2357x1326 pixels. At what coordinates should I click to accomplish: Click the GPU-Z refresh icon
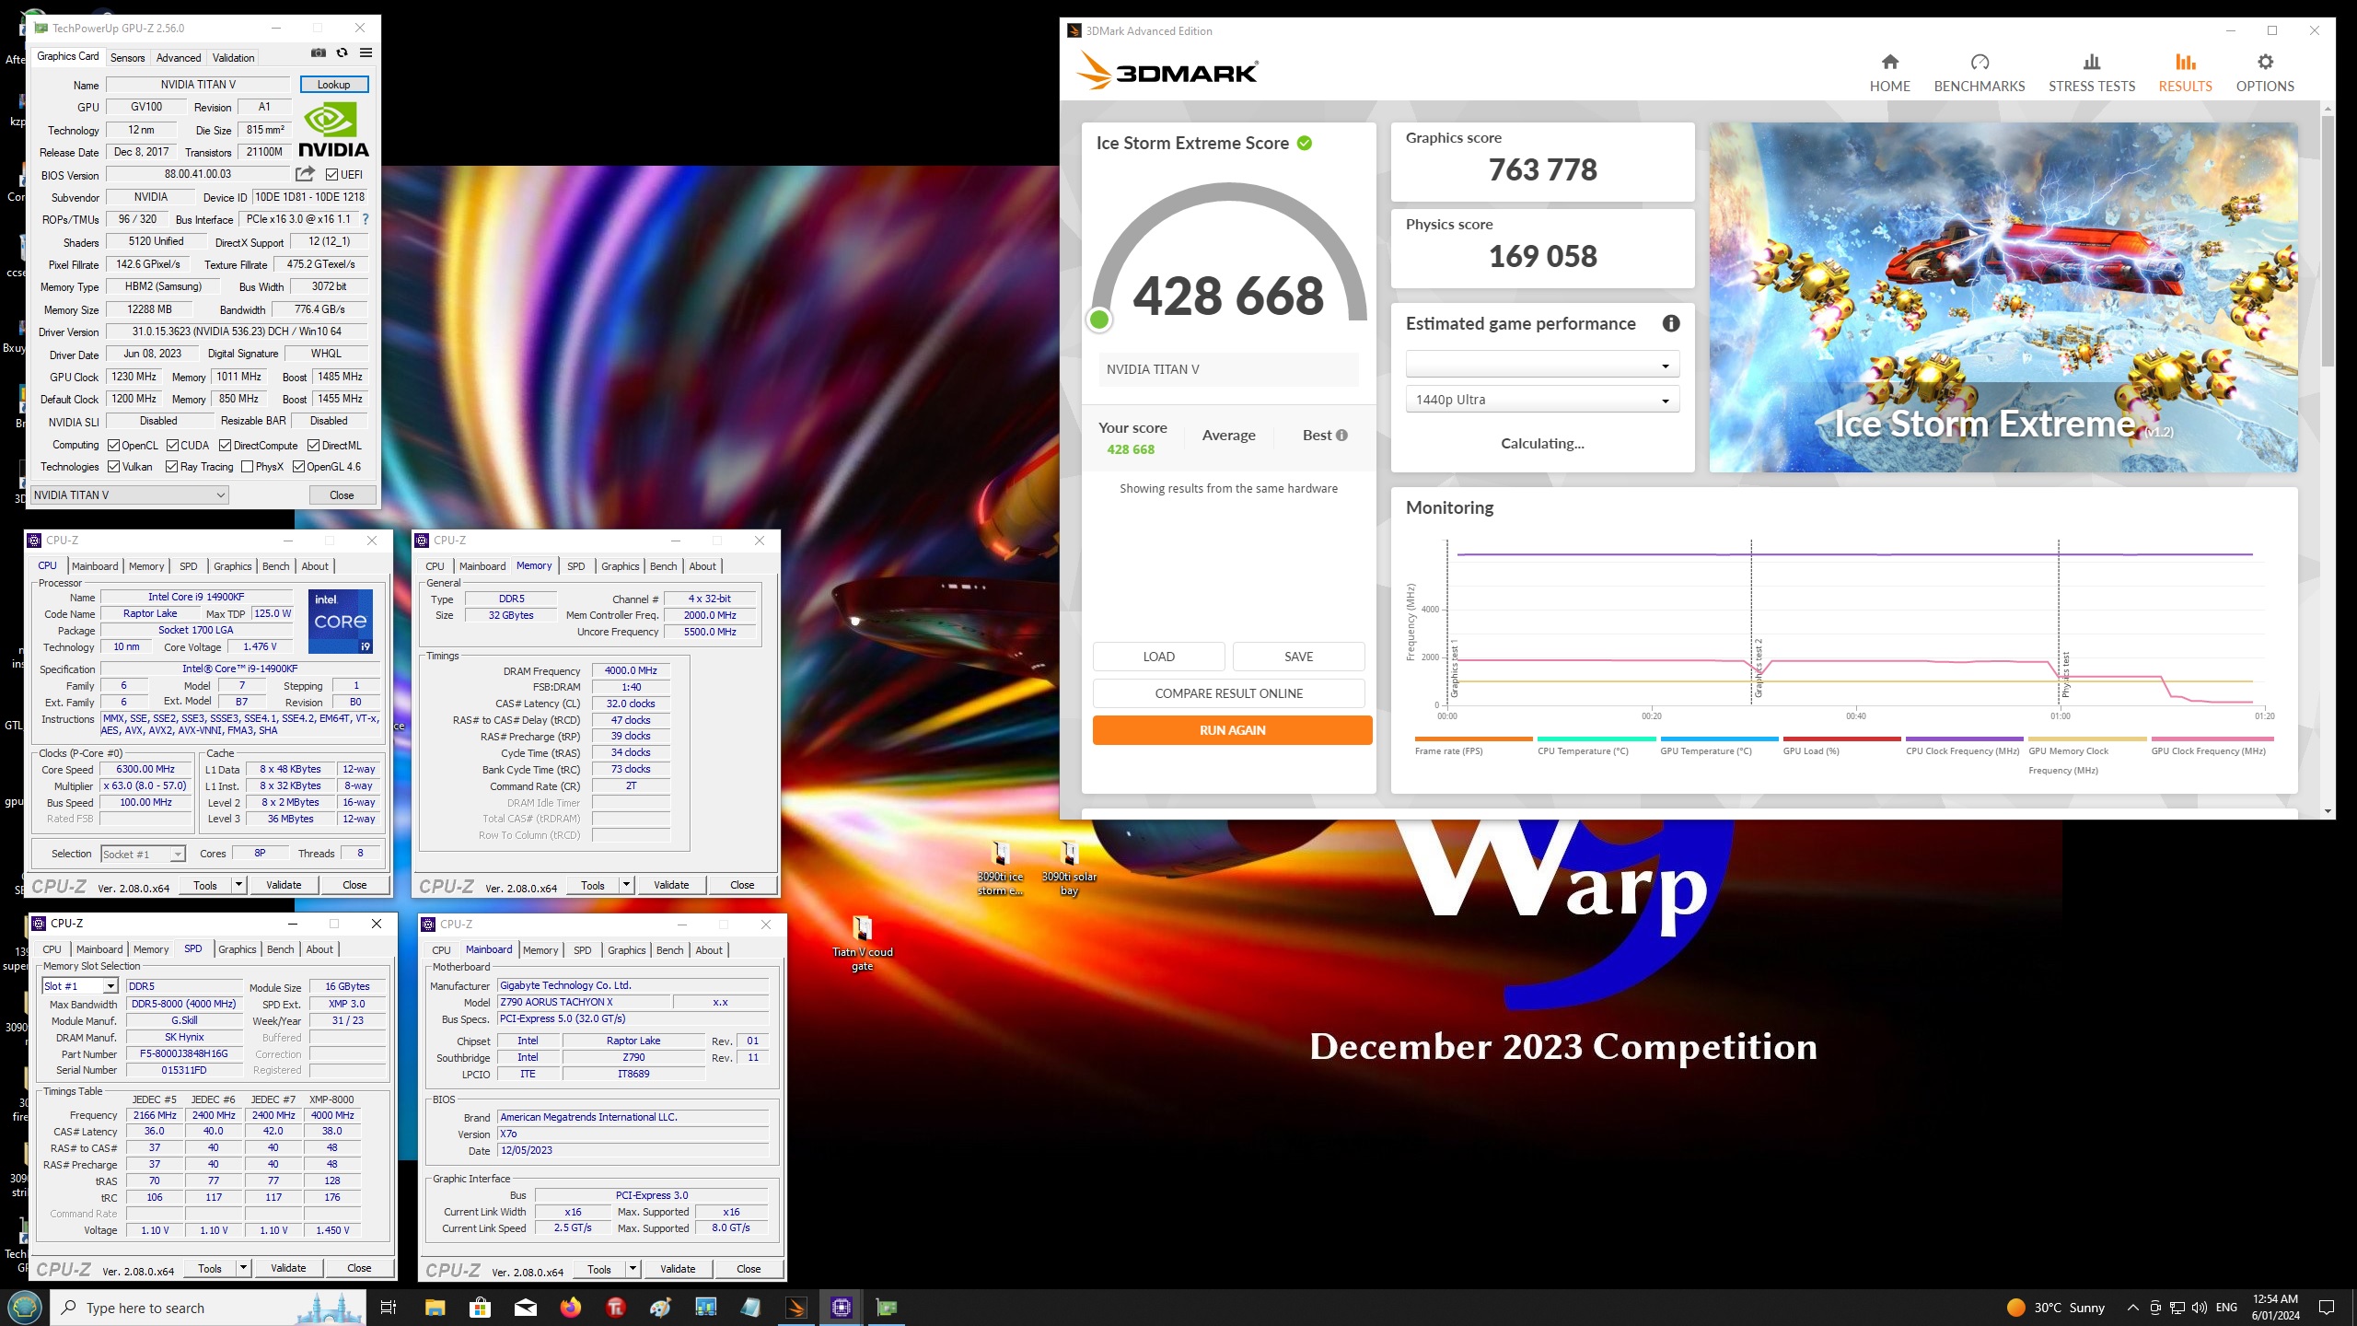(343, 53)
